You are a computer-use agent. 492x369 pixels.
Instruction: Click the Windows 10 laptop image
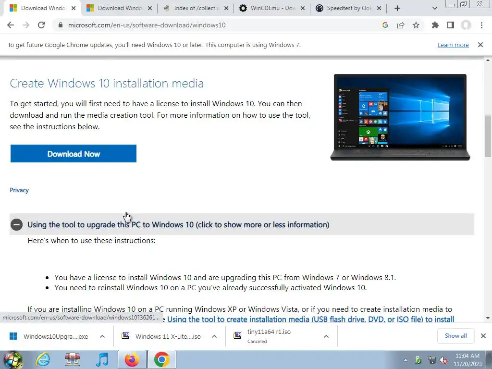click(x=400, y=117)
